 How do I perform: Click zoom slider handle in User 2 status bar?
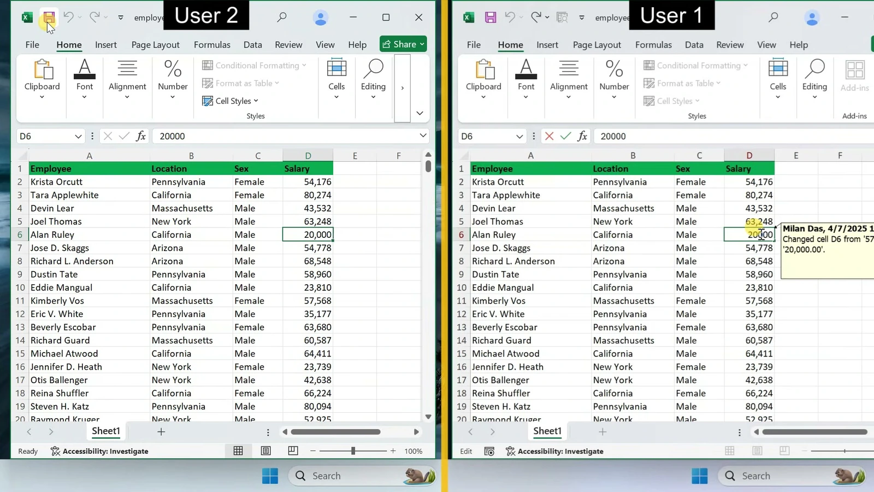coord(353,451)
